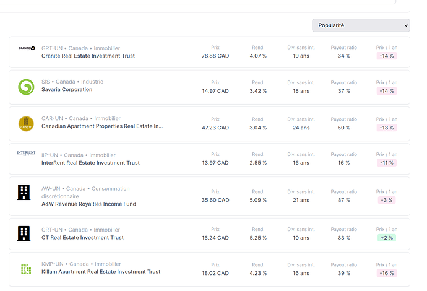The height and width of the screenshot is (291, 427).
Task: Click the CT Real Estate building icon
Action: click(x=24, y=233)
